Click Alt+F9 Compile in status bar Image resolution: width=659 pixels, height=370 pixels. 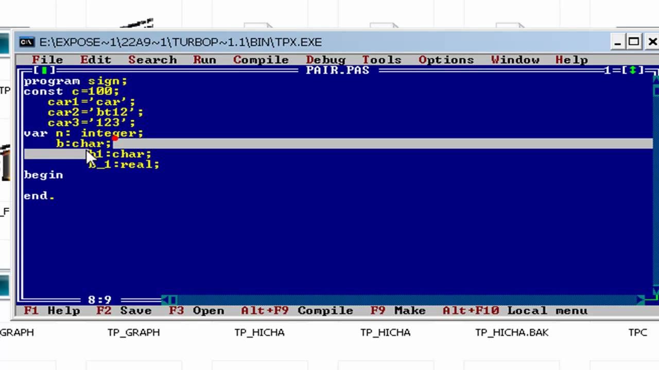pyautogui.click(x=297, y=311)
